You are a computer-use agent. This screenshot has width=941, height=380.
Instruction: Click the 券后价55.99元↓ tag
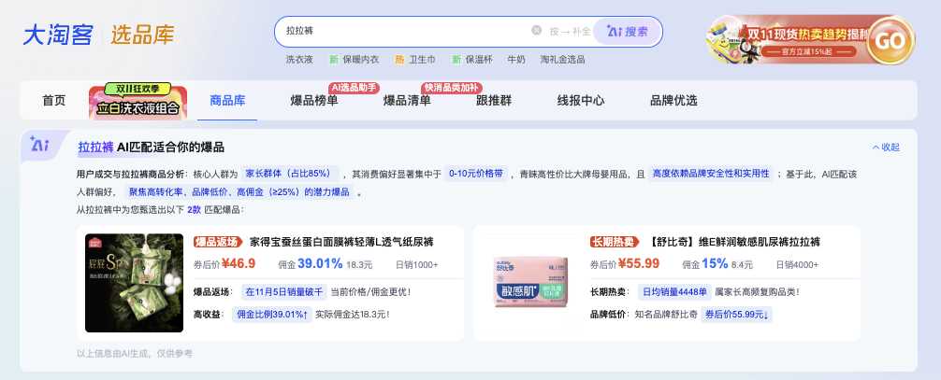[736, 314]
